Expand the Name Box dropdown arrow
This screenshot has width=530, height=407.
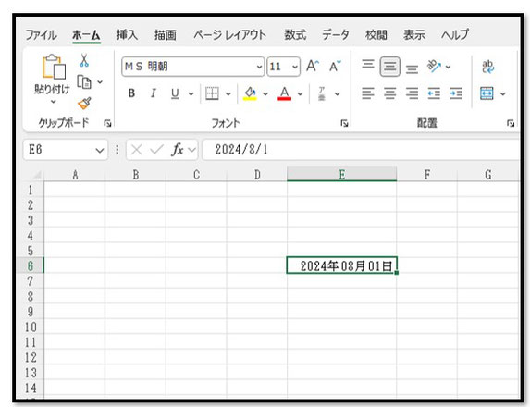pyautogui.click(x=99, y=150)
